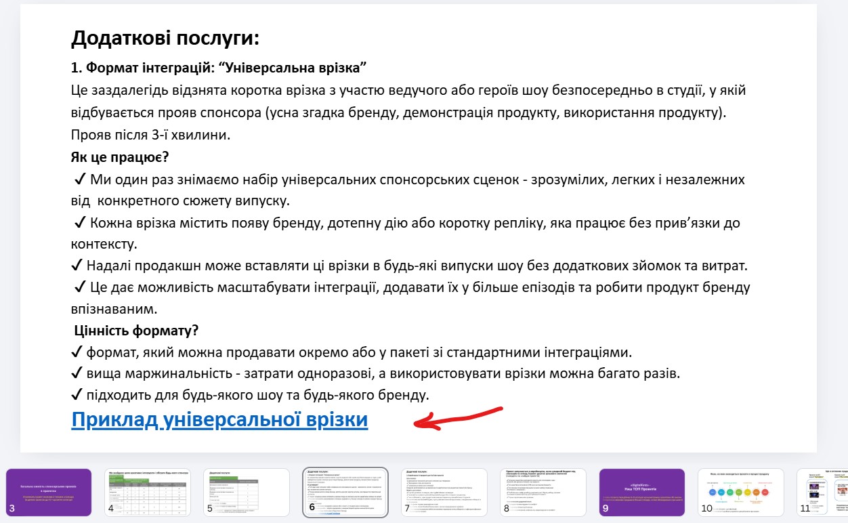Click the "Додаткові послуги:" slide heading
Viewport: 848px width, 523px height.
(x=165, y=38)
